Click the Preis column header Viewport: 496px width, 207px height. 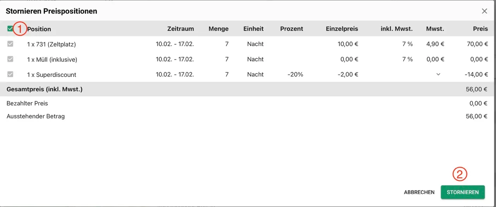(x=480, y=29)
